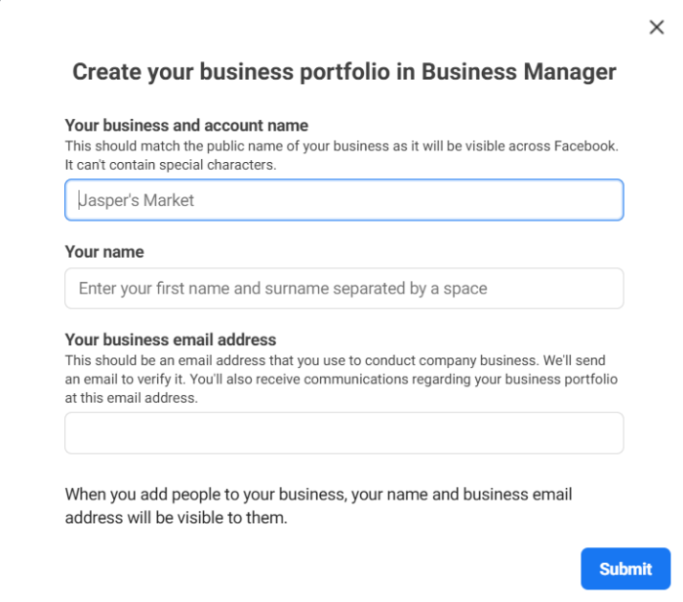The image size is (683, 602).
Task: Click the 'Your business and account name' label
Action: pyautogui.click(x=186, y=125)
